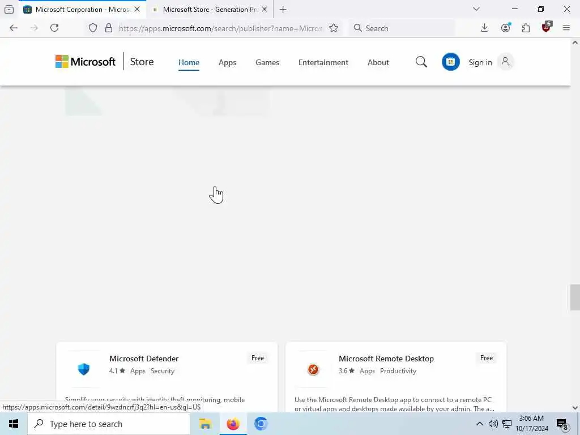Open File Explorer from the taskbar

point(205,424)
